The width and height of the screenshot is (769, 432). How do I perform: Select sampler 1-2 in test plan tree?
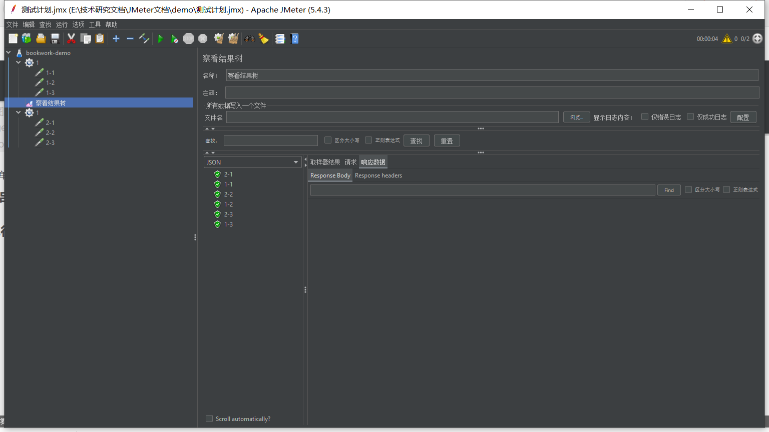45,82
